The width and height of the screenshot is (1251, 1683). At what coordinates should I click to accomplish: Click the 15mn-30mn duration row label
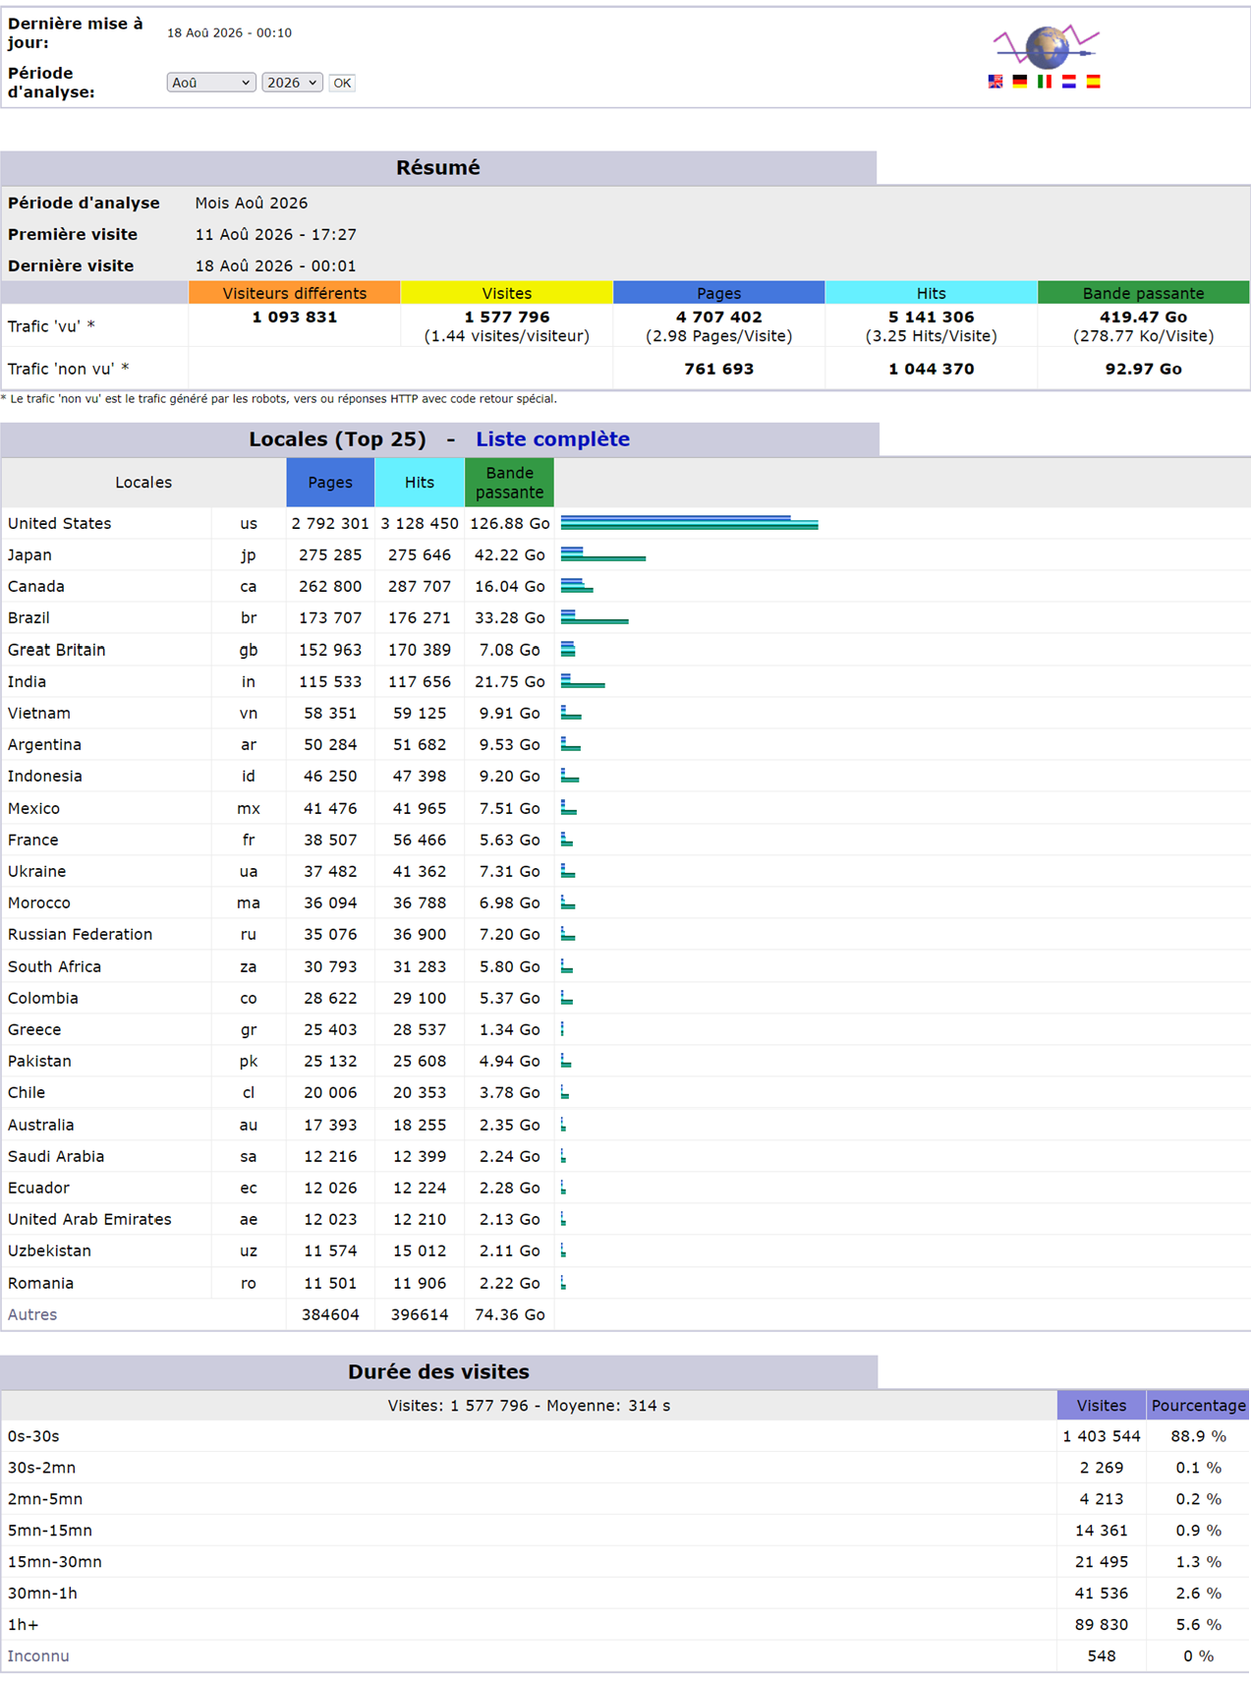tap(55, 1561)
